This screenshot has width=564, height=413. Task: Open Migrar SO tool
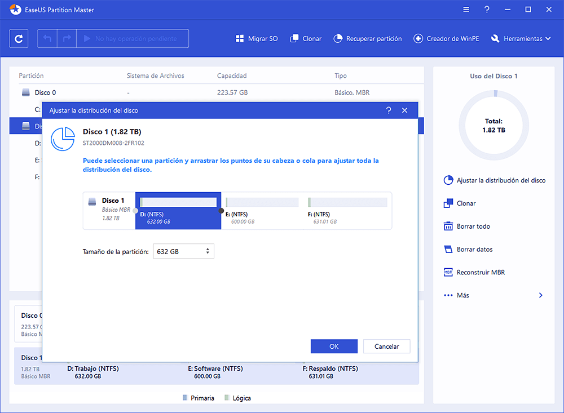pos(257,39)
